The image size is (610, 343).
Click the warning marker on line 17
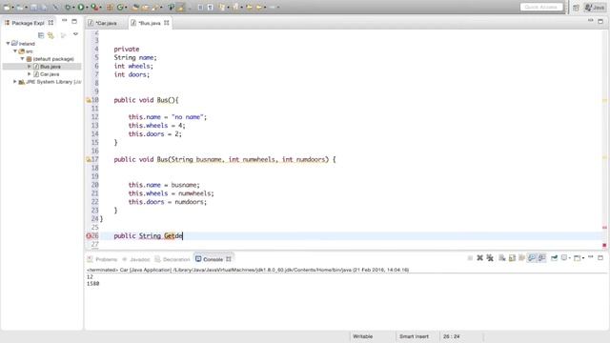pyautogui.click(x=89, y=159)
